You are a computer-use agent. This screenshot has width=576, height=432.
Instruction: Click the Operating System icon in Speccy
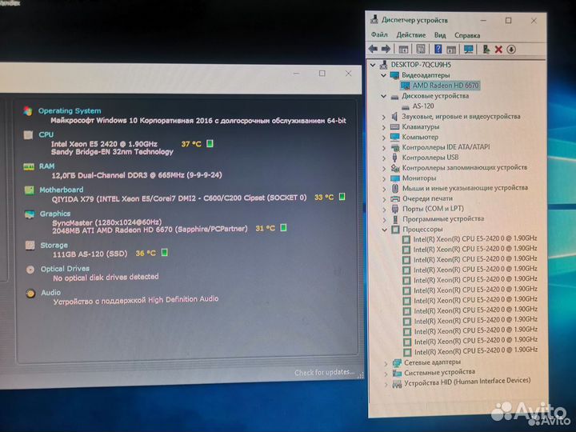28,110
